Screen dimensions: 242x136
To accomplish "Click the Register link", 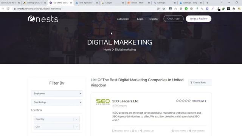I will (154, 19).
